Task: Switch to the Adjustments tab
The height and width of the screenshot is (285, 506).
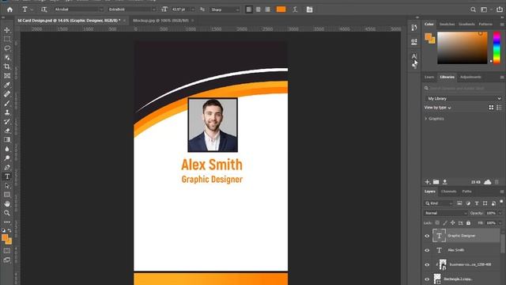Action: pos(470,77)
